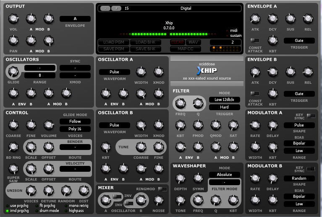
Task: Click the Output PAN knob
Action: tap(13, 40)
